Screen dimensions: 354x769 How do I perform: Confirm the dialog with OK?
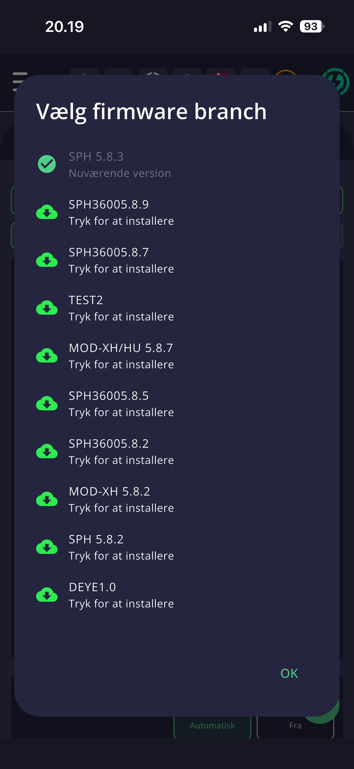[x=289, y=673]
